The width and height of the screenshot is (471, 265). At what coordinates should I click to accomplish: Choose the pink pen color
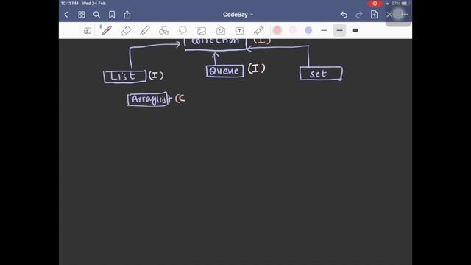coord(293,30)
